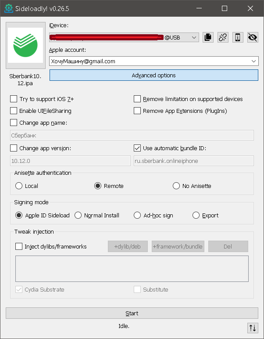Click the Start button
Image resolution: width=264 pixels, height=339 pixels.
[x=132, y=313]
